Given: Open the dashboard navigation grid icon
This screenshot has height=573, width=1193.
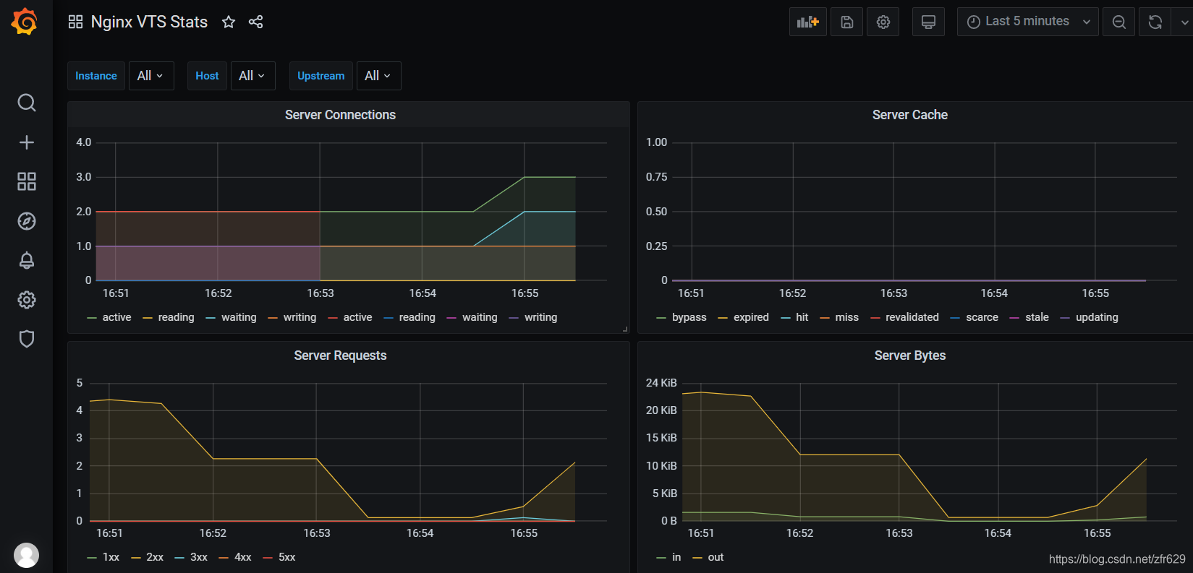Looking at the screenshot, I should [x=75, y=22].
